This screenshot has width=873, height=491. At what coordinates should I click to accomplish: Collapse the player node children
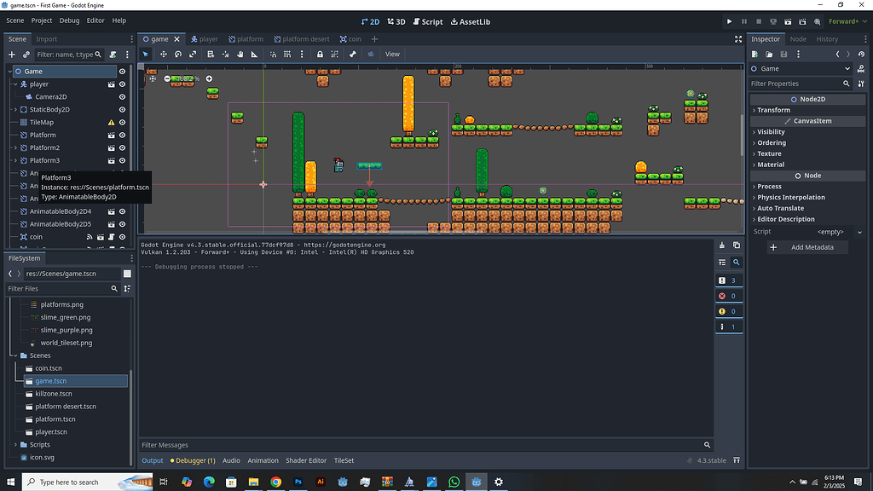click(x=15, y=84)
